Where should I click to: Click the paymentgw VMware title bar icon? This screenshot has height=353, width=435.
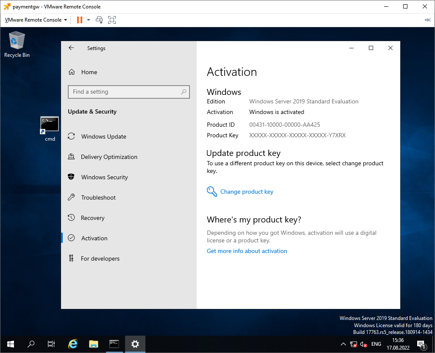(x=7, y=6)
